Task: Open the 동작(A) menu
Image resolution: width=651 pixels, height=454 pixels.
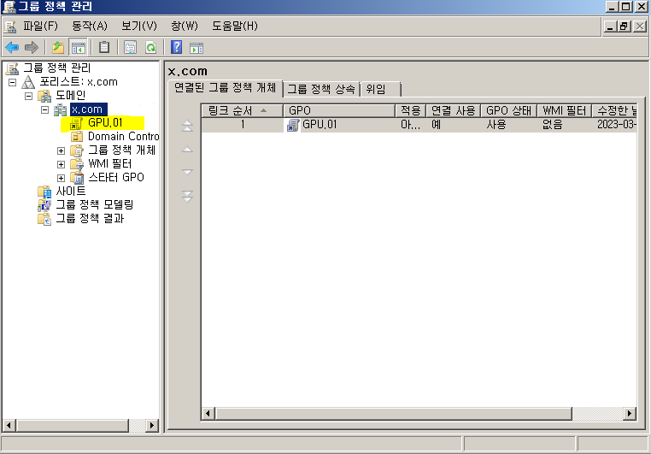Action: pyautogui.click(x=90, y=27)
